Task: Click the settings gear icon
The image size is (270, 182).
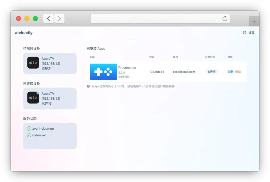Action: (245, 33)
